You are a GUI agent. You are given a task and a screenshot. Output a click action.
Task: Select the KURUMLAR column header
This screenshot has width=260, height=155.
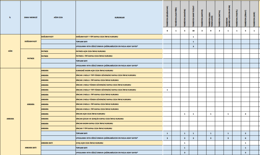click(119, 17)
